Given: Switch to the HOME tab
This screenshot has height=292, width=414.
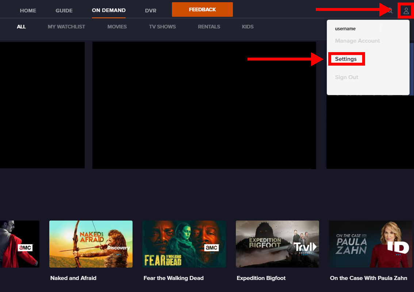Looking at the screenshot, I should click(x=28, y=11).
